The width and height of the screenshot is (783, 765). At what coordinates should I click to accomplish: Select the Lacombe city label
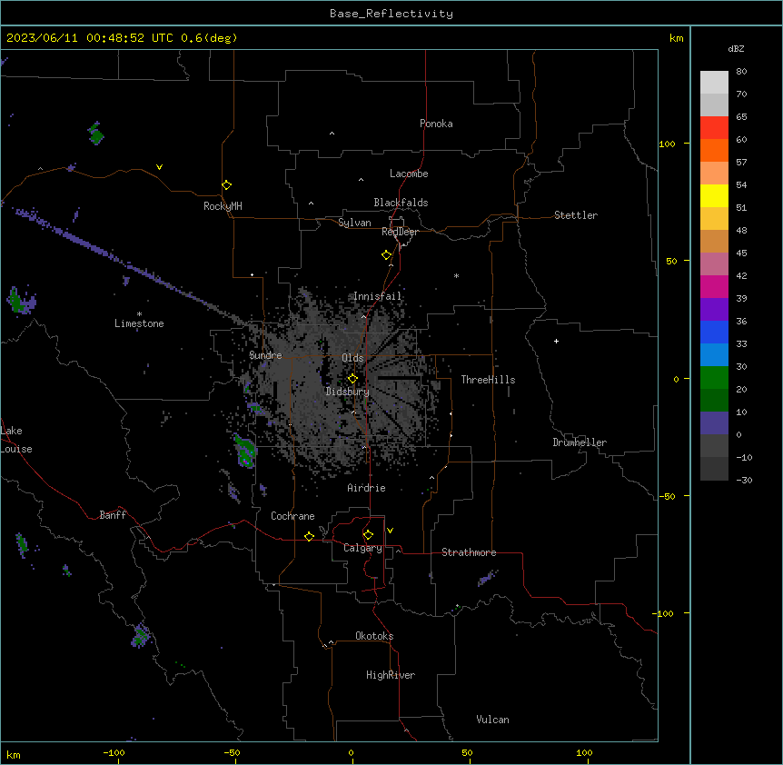pyautogui.click(x=409, y=174)
